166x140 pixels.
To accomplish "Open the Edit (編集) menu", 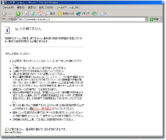I will tap(21, 8).
